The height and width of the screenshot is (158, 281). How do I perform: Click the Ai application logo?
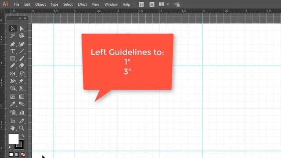point(5,4)
